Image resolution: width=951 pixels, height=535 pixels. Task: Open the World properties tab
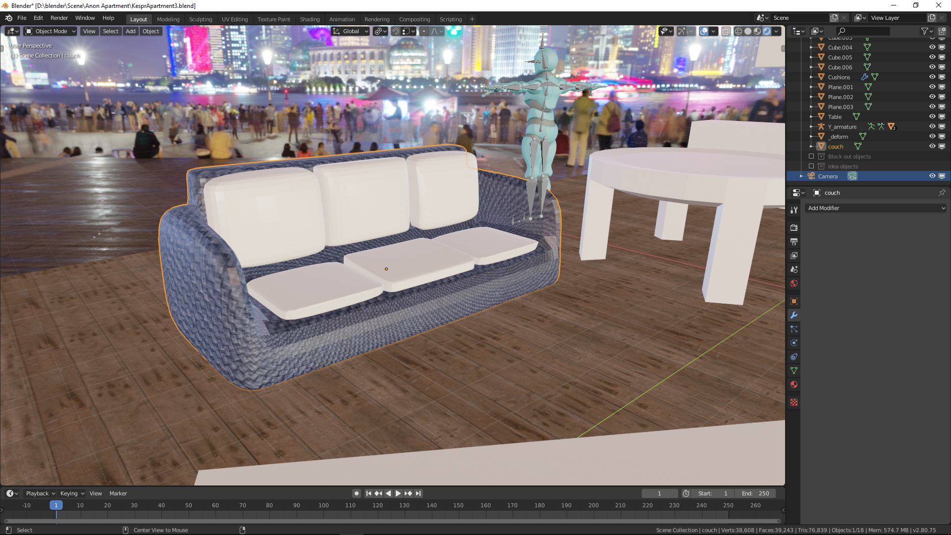pyautogui.click(x=794, y=284)
